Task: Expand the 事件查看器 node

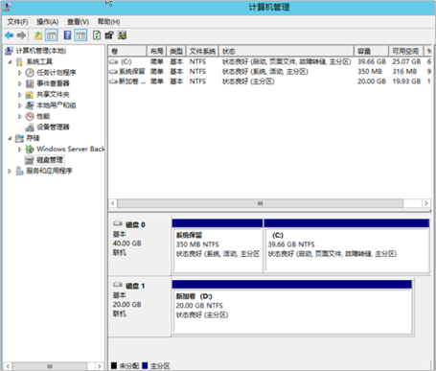Action: pos(19,83)
